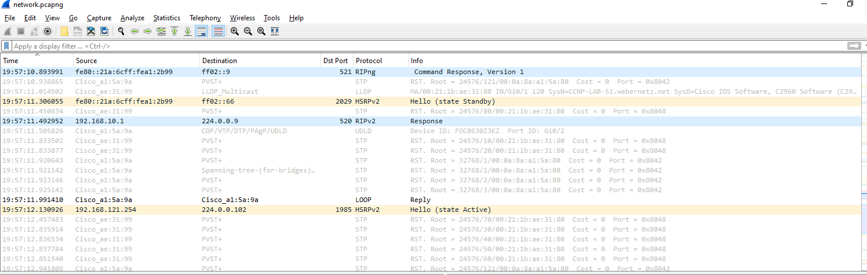Open display filter bookmark menu
Screen dimensions: 867x275
tap(6, 46)
